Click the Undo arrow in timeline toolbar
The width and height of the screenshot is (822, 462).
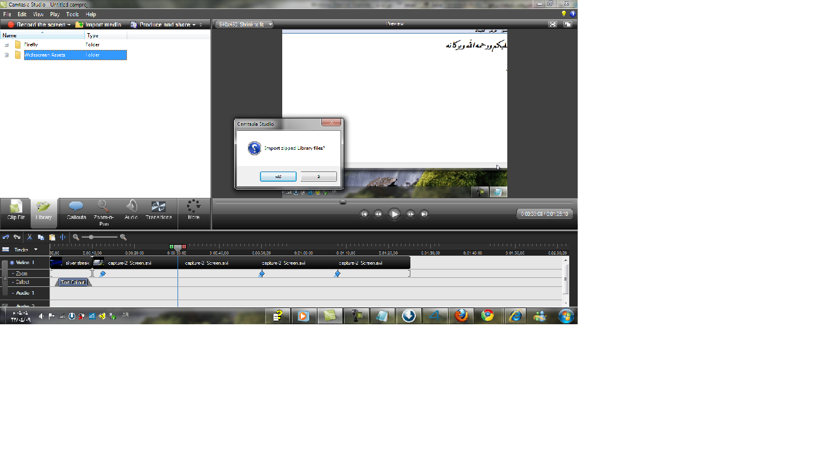click(x=6, y=238)
